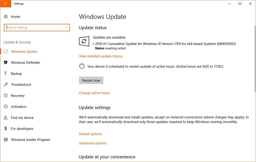
Task: Open the Change active hours link
Action: click(x=94, y=93)
